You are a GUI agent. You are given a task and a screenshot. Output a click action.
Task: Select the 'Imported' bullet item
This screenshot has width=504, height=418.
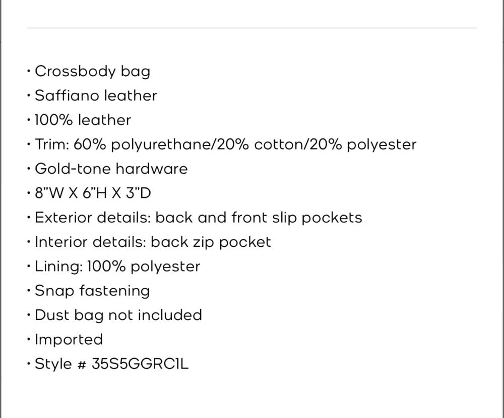tap(69, 339)
